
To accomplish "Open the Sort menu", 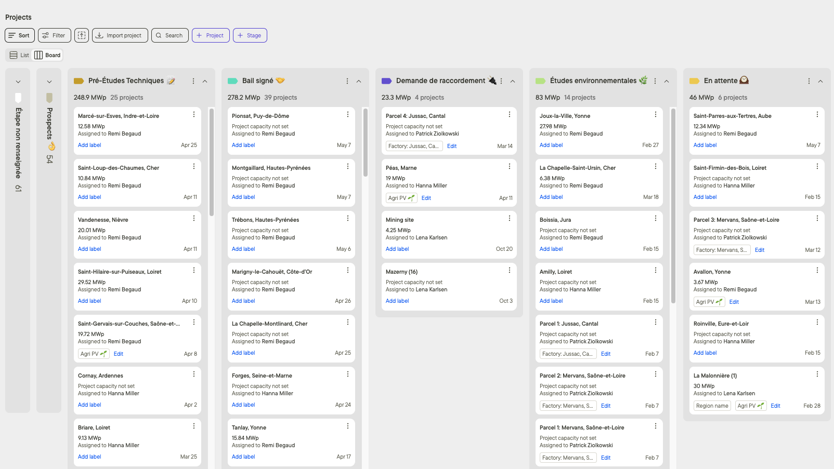I will point(20,35).
